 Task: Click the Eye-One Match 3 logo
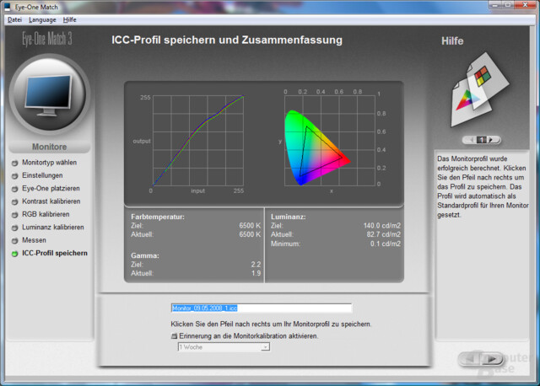coord(47,39)
